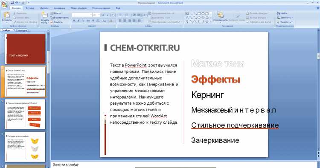
Task: Toggle text shadow formatting
Action: tap(93, 21)
